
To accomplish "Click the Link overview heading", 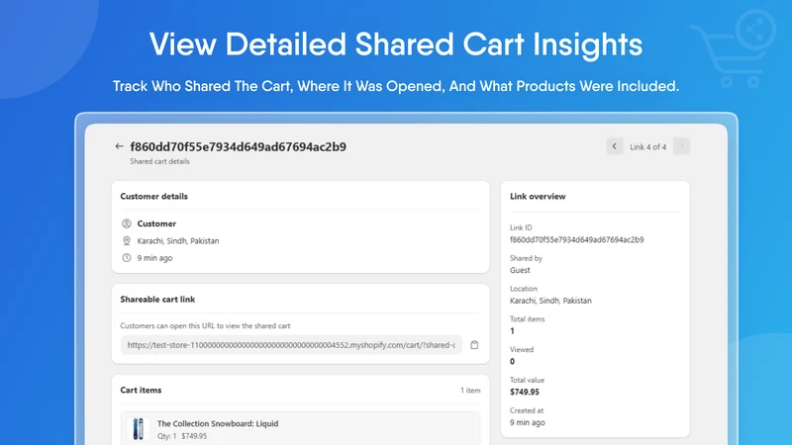I will click(x=538, y=196).
